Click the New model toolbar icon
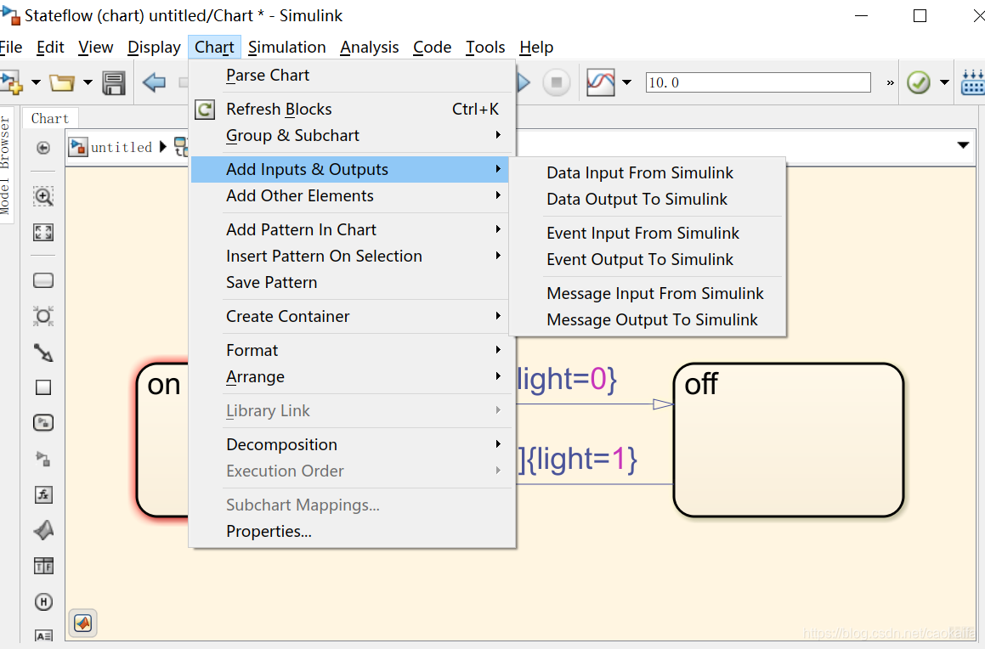The height and width of the screenshot is (649, 985). coord(11,82)
